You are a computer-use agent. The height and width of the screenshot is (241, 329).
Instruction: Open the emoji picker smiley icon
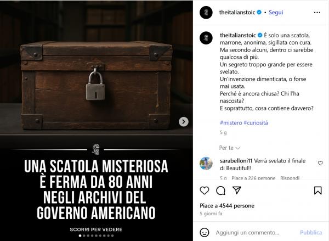coord(205,232)
